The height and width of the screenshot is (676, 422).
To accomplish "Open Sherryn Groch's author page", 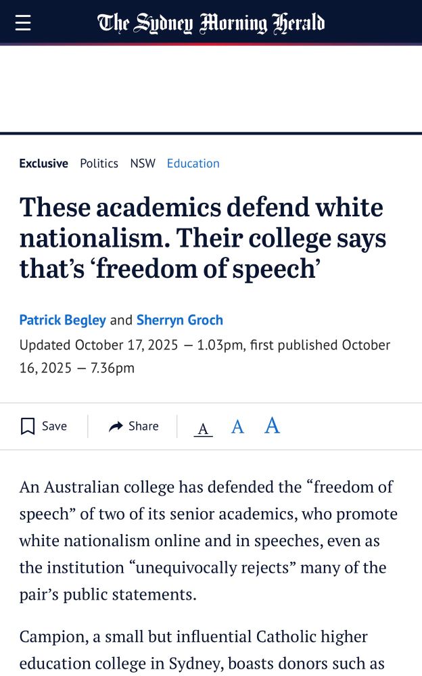I will coord(180,320).
